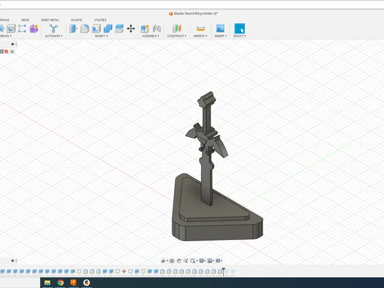
Task: Click the Automate tool icon
Action: (53, 29)
